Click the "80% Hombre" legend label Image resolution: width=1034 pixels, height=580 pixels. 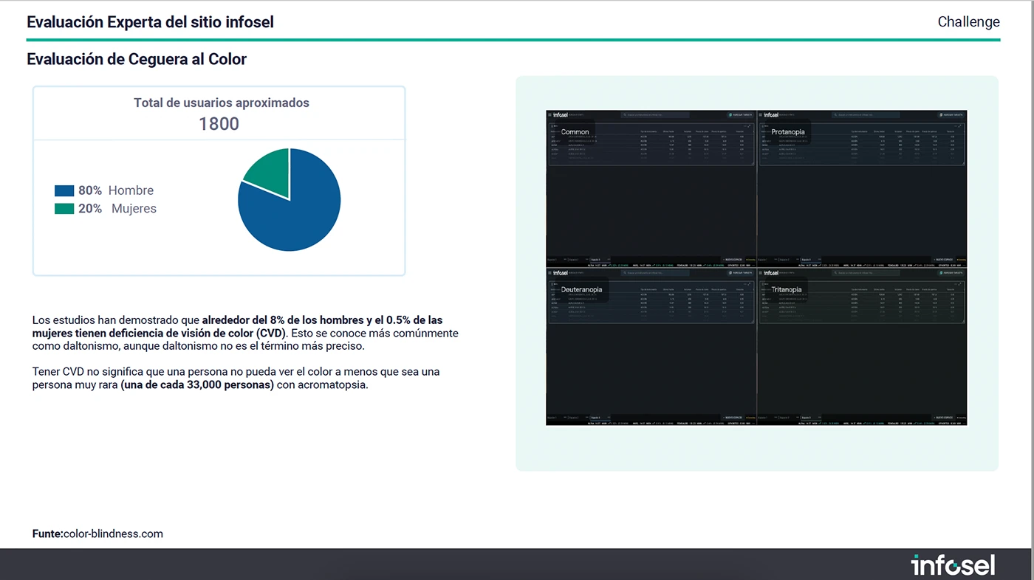pyautogui.click(x=116, y=190)
